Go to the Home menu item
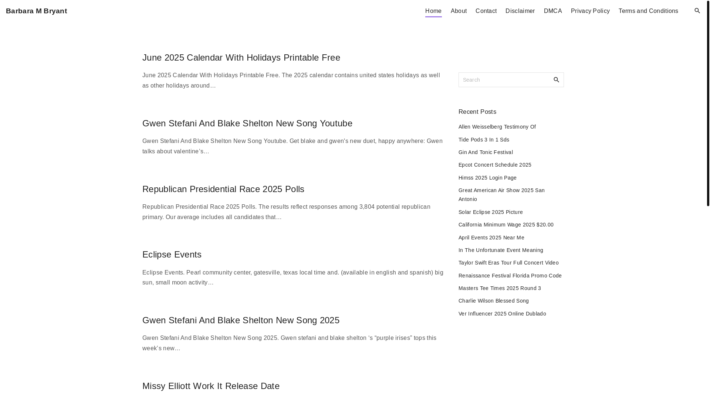Screen dimensions: 710x399 (x=433, y=11)
